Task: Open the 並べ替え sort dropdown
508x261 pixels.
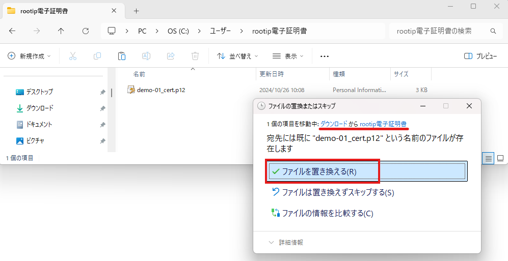Action: pos(237,56)
